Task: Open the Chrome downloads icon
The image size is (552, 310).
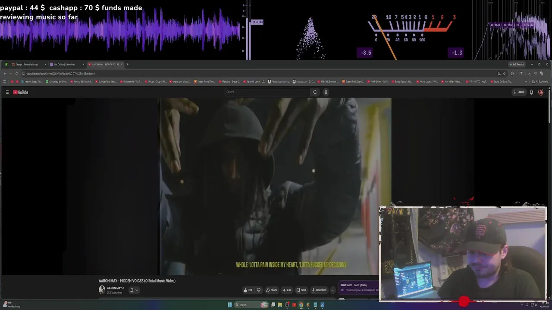Action: [x=530, y=74]
